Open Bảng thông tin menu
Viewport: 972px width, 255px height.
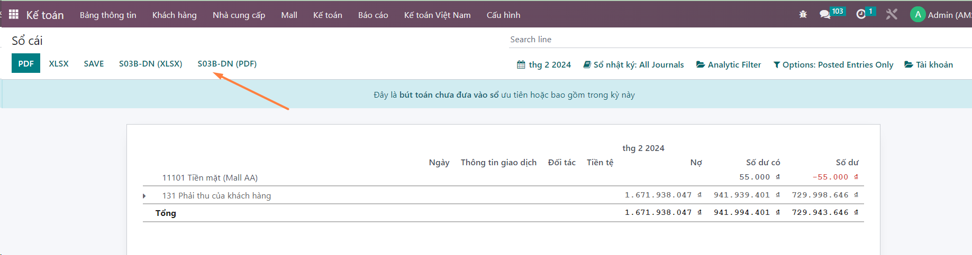click(x=108, y=15)
